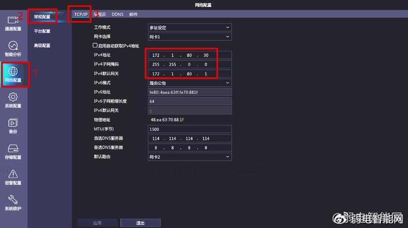This screenshot has width=408, height=228.
Task: Switch to the 邮件 tab
Action: pos(133,14)
